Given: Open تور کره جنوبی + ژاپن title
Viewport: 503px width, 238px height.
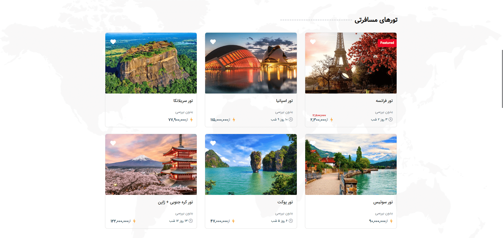Looking at the screenshot, I should pos(175,202).
